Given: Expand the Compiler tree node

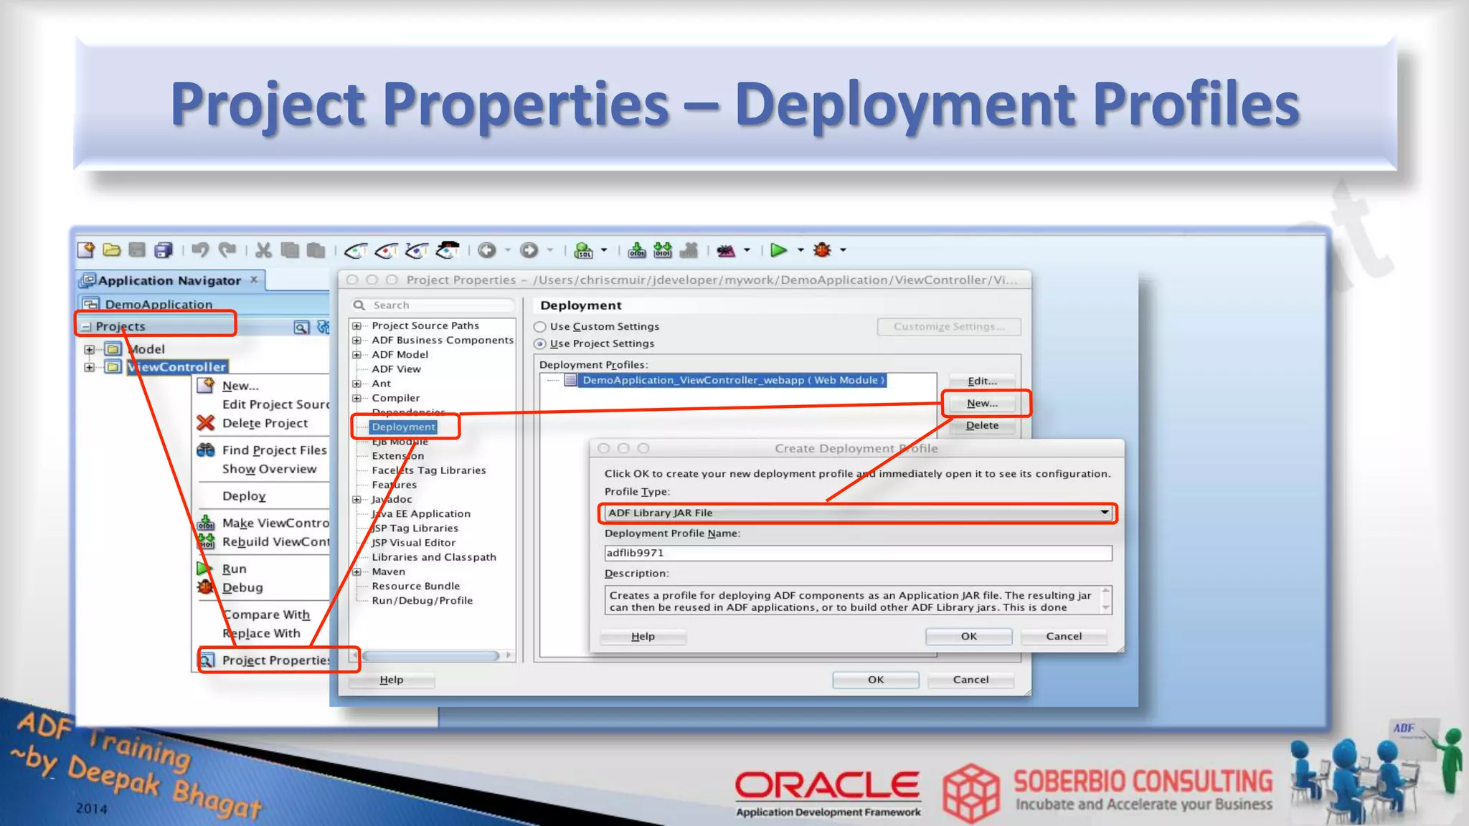Looking at the screenshot, I should (x=356, y=398).
